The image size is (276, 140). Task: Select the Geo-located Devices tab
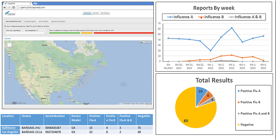[x=13, y=21]
